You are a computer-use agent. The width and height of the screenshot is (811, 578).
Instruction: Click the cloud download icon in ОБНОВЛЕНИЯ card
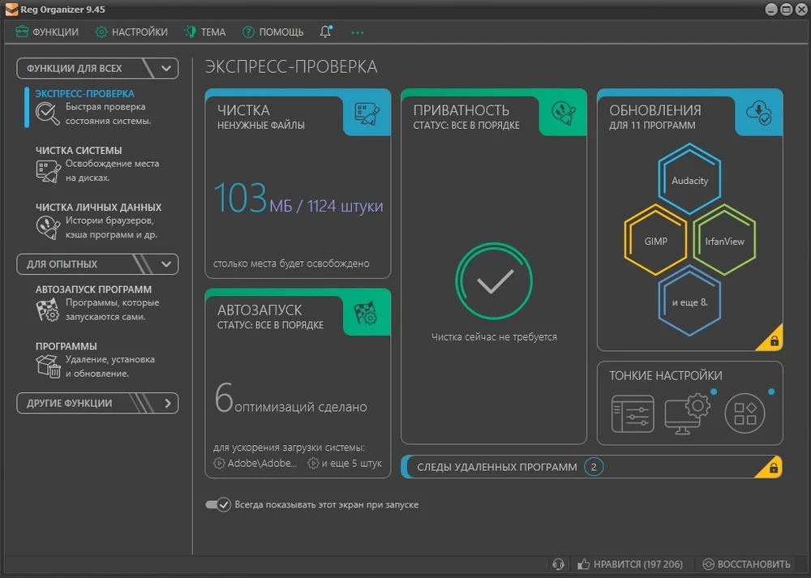(759, 113)
